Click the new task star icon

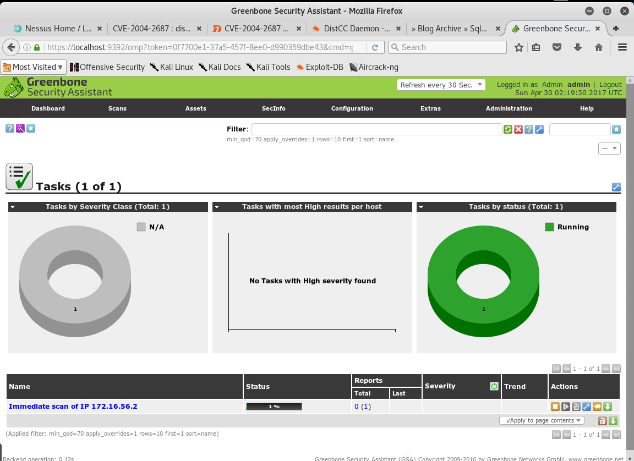tap(31, 129)
